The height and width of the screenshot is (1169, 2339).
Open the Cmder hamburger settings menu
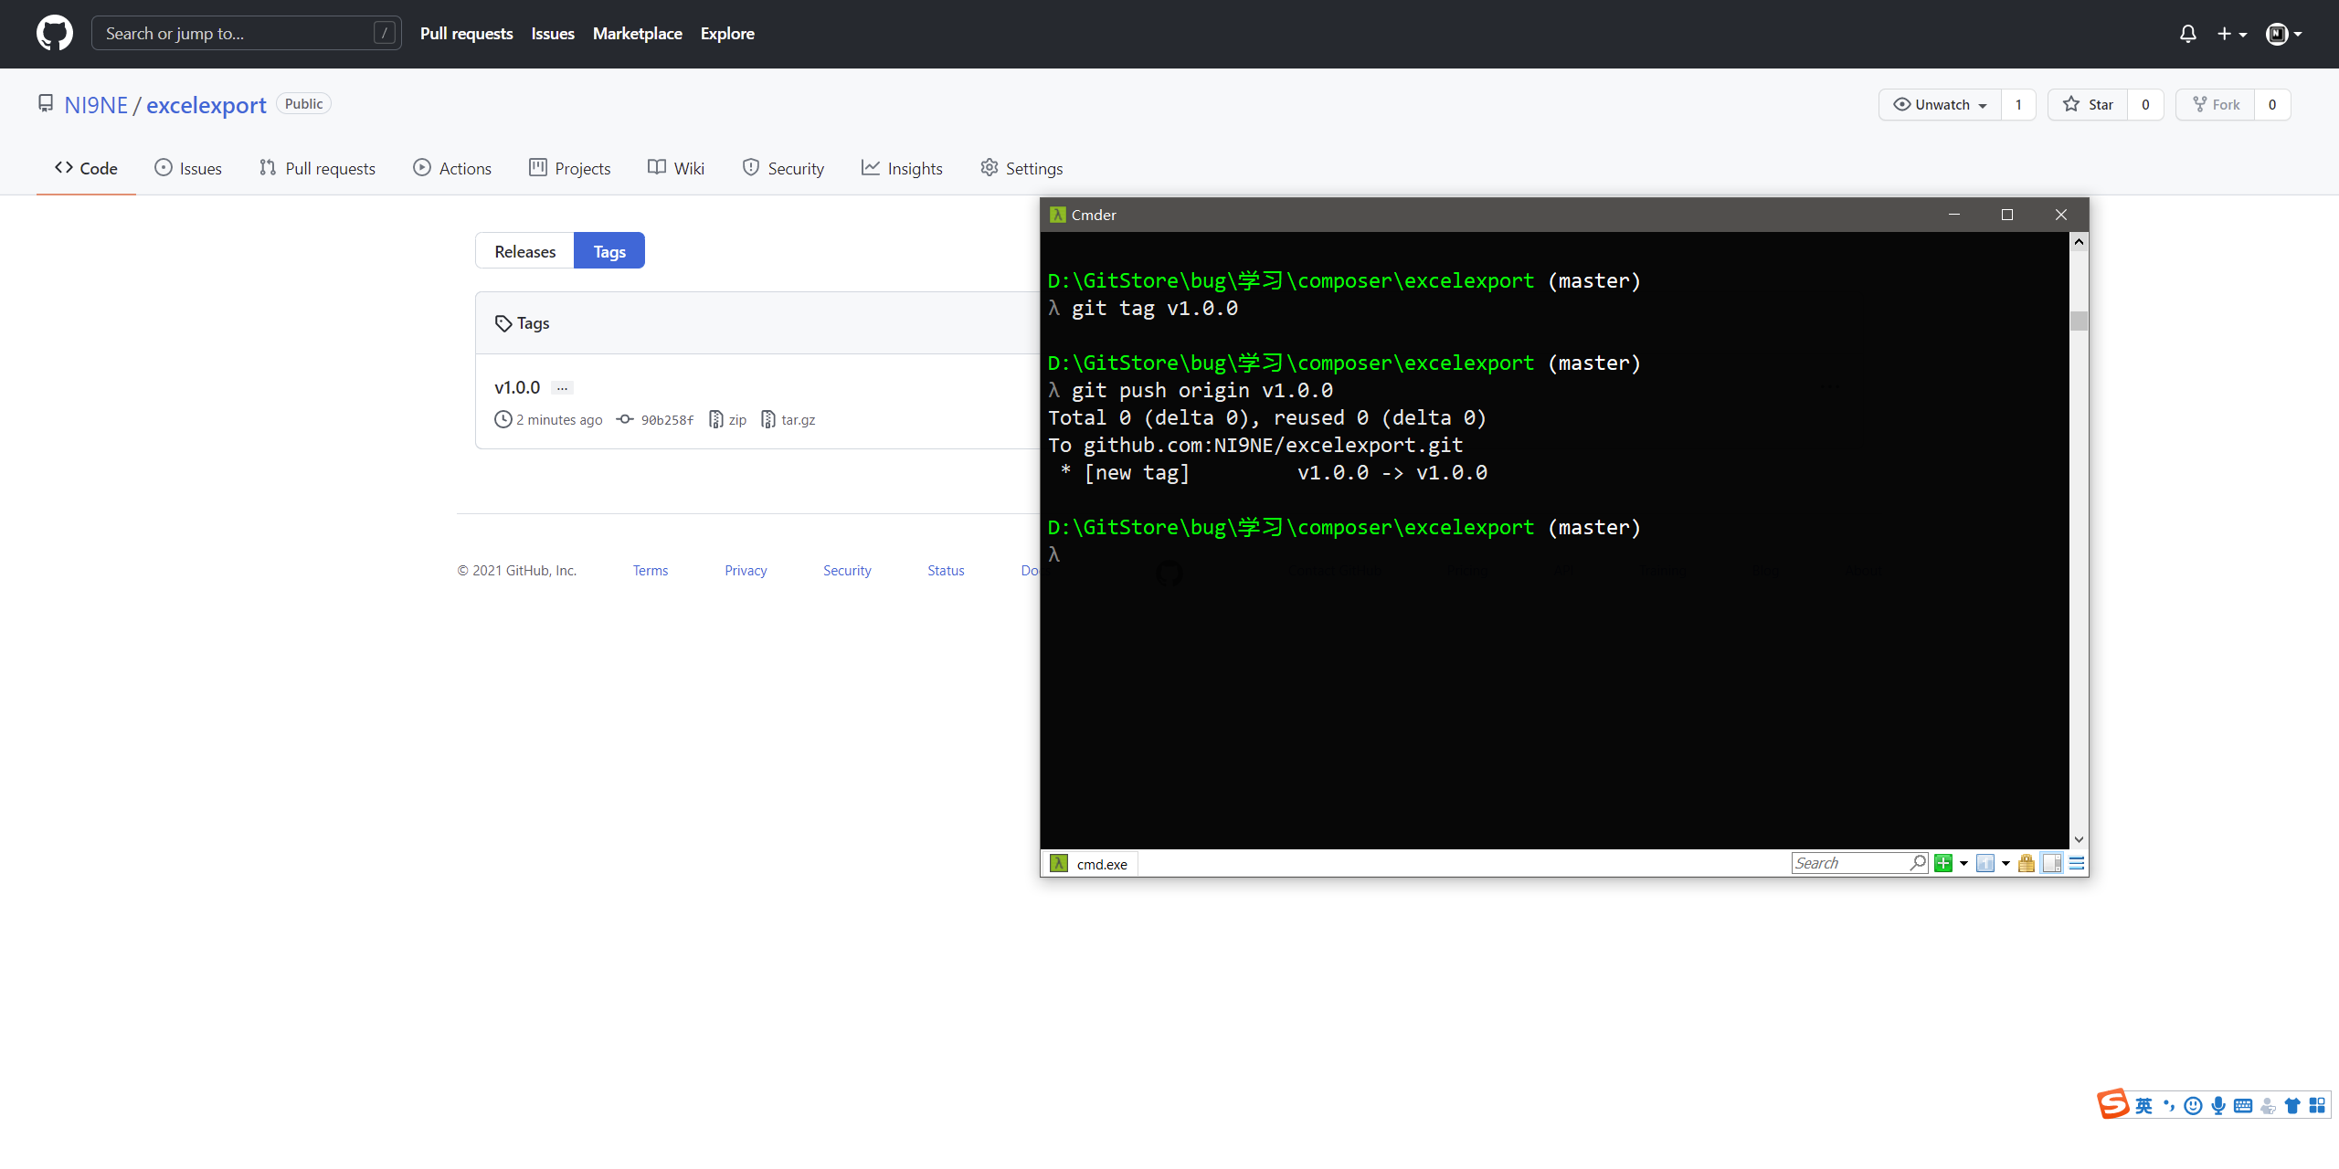tap(2077, 863)
